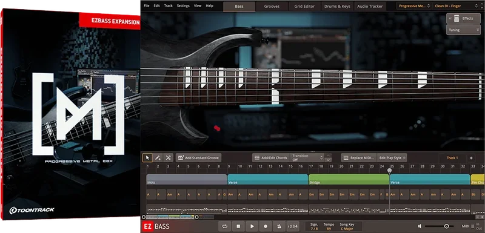Click the Toontrack logo on box
485x233 pixels.
click(x=32, y=210)
